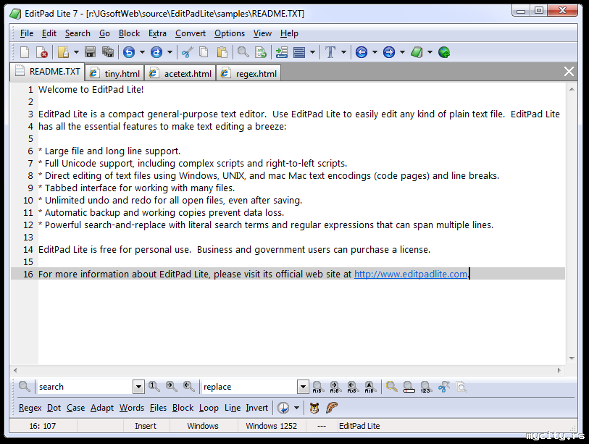Screen dimensions: 589x444
Task: Click the green globe web icon
Action: point(444,52)
